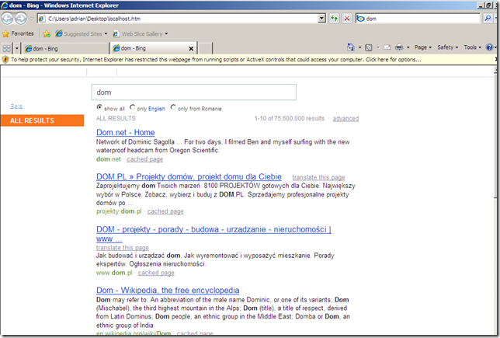Click the security shield icon in information bar
This screenshot has height=338, width=500.
pyautogui.click(x=5, y=59)
